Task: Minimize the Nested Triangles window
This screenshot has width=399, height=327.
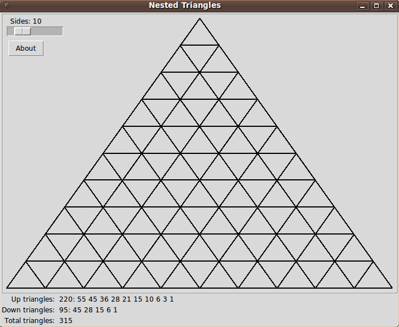Action: coord(362,6)
